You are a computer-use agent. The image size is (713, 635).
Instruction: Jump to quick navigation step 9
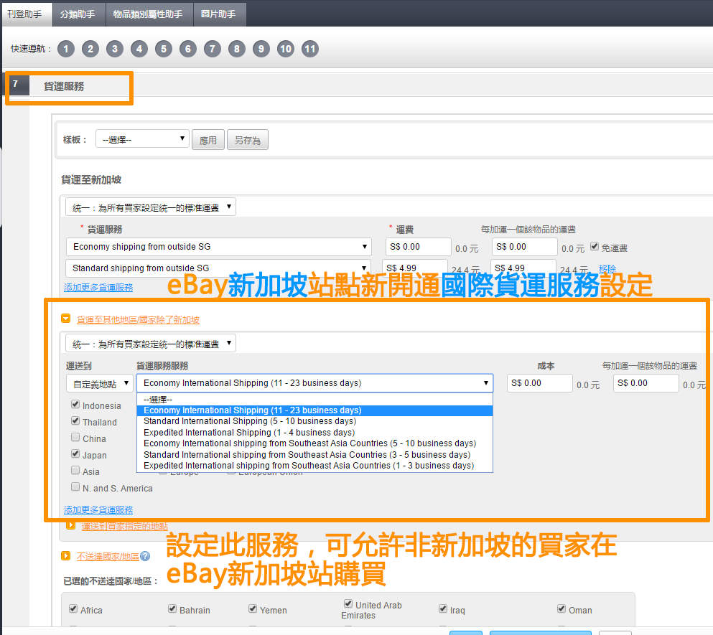click(x=261, y=49)
